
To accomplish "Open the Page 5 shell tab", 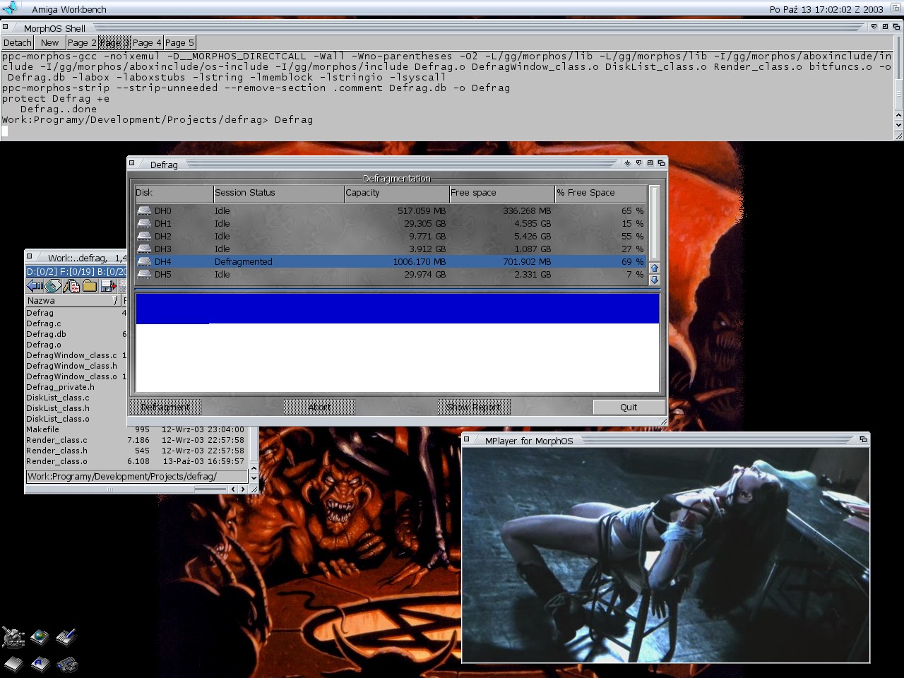I will pyautogui.click(x=179, y=43).
